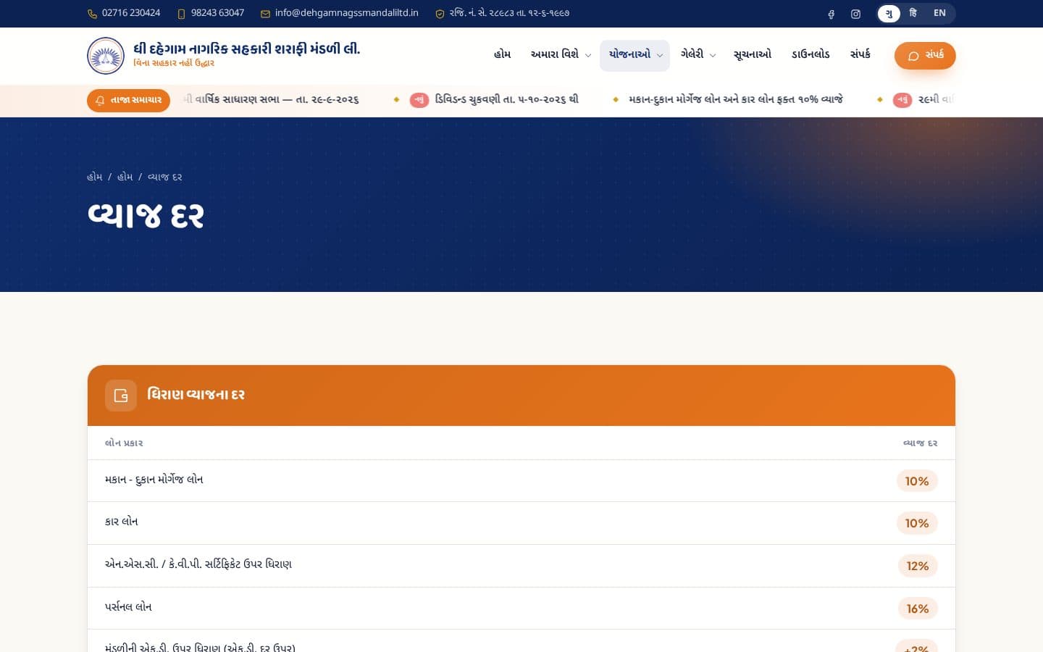The height and width of the screenshot is (652, 1043).
Task: Click the society's round logo emblem
Action: (x=106, y=56)
